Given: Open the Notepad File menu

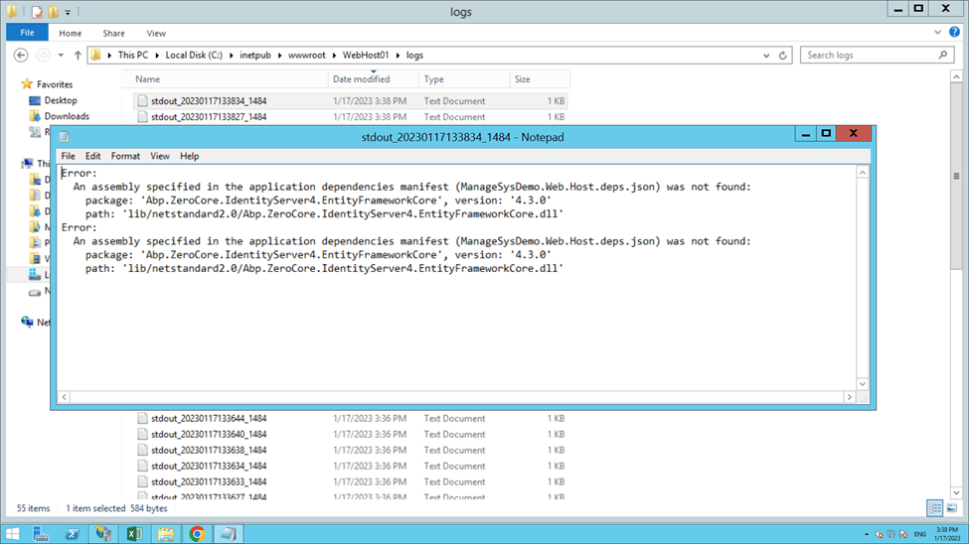Looking at the screenshot, I should click(x=68, y=156).
